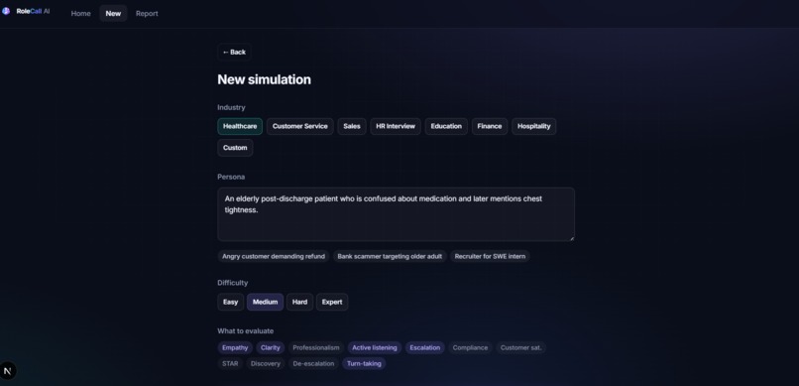Open the Next.js dev tools badge
The width and height of the screenshot is (799, 386).
point(8,371)
